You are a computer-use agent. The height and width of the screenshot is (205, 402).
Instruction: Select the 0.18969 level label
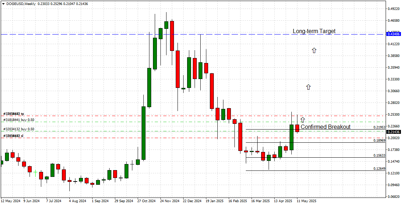379,141
